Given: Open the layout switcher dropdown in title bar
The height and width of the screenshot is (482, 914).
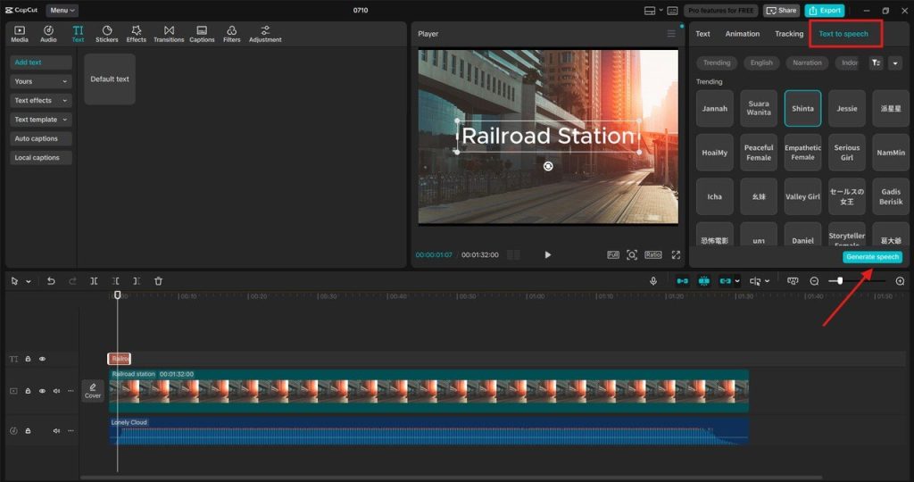Looking at the screenshot, I should point(661,11).
